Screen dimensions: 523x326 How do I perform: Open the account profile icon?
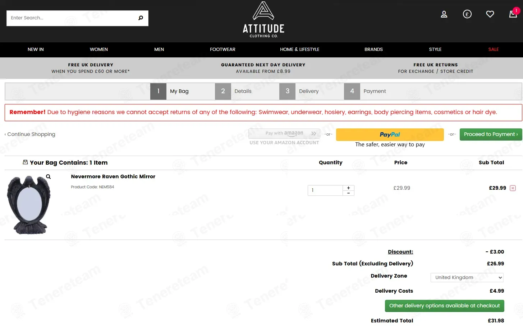[x=444, y=14]
